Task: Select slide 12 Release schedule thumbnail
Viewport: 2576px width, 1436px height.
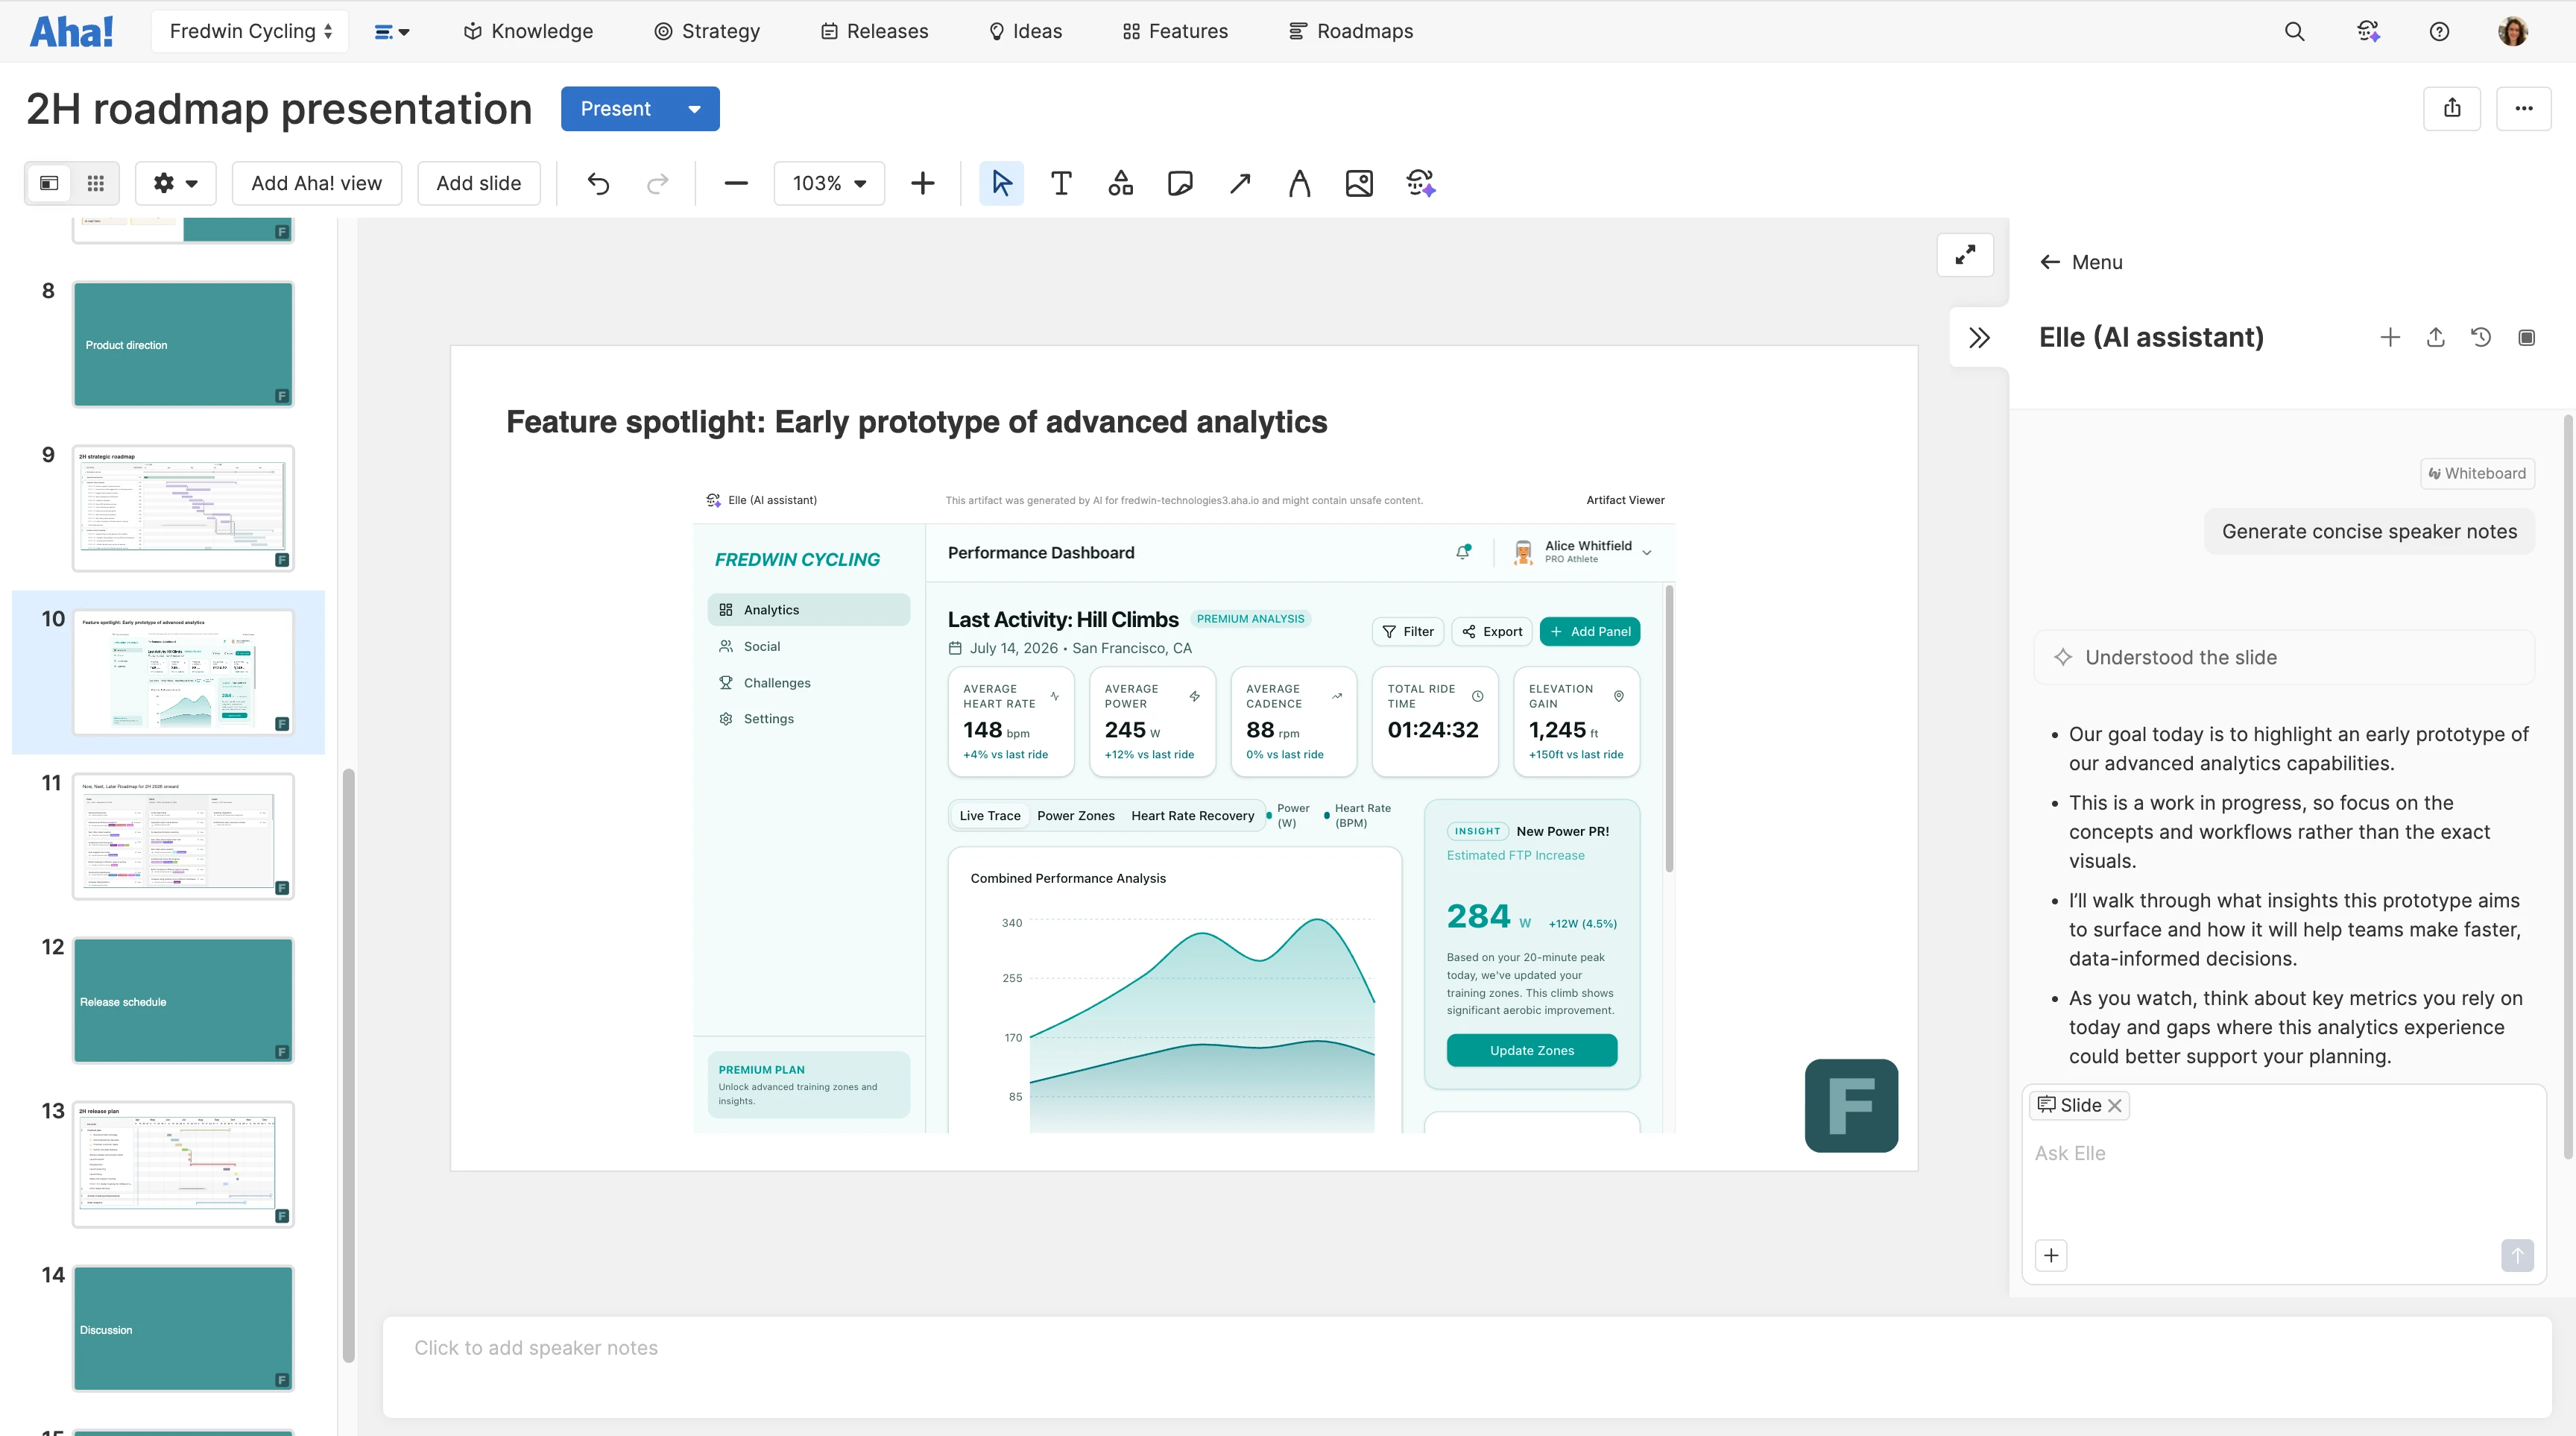Action: [x=182, y=1000]
